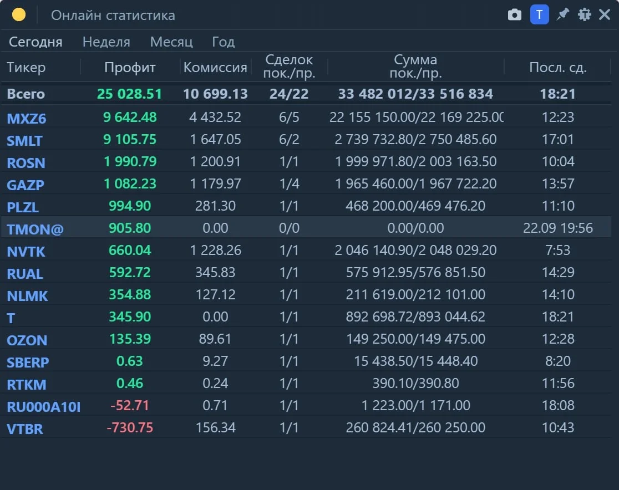This screenshot has height=490, width=619.
Task: Open settings via the gear icon
Action: tap(584, 15)
